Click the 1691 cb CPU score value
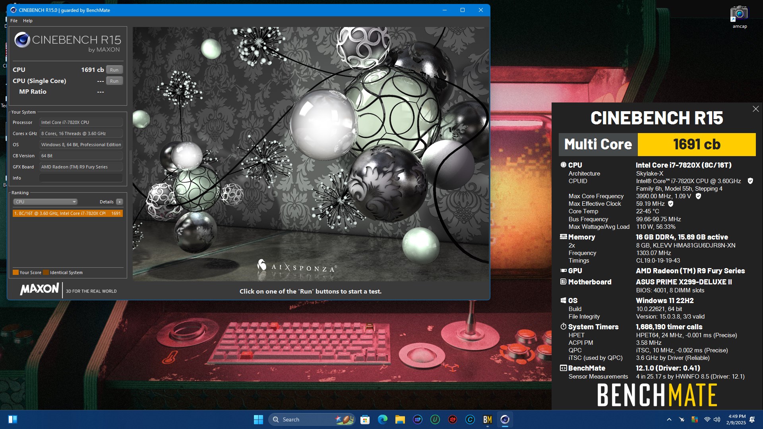763x429 pixels. pyautogui.click(x=92, y=70)
